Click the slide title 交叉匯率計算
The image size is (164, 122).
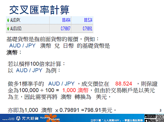point(39,10)
